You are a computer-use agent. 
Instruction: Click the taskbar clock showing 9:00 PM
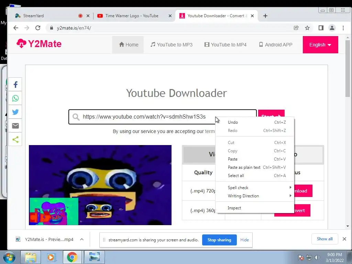[x=334, y=257]
